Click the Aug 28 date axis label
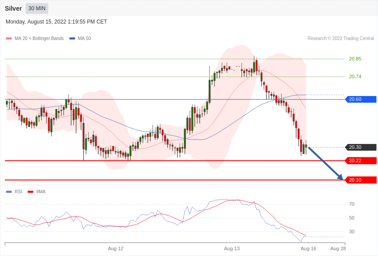 (x=338, y=249)
